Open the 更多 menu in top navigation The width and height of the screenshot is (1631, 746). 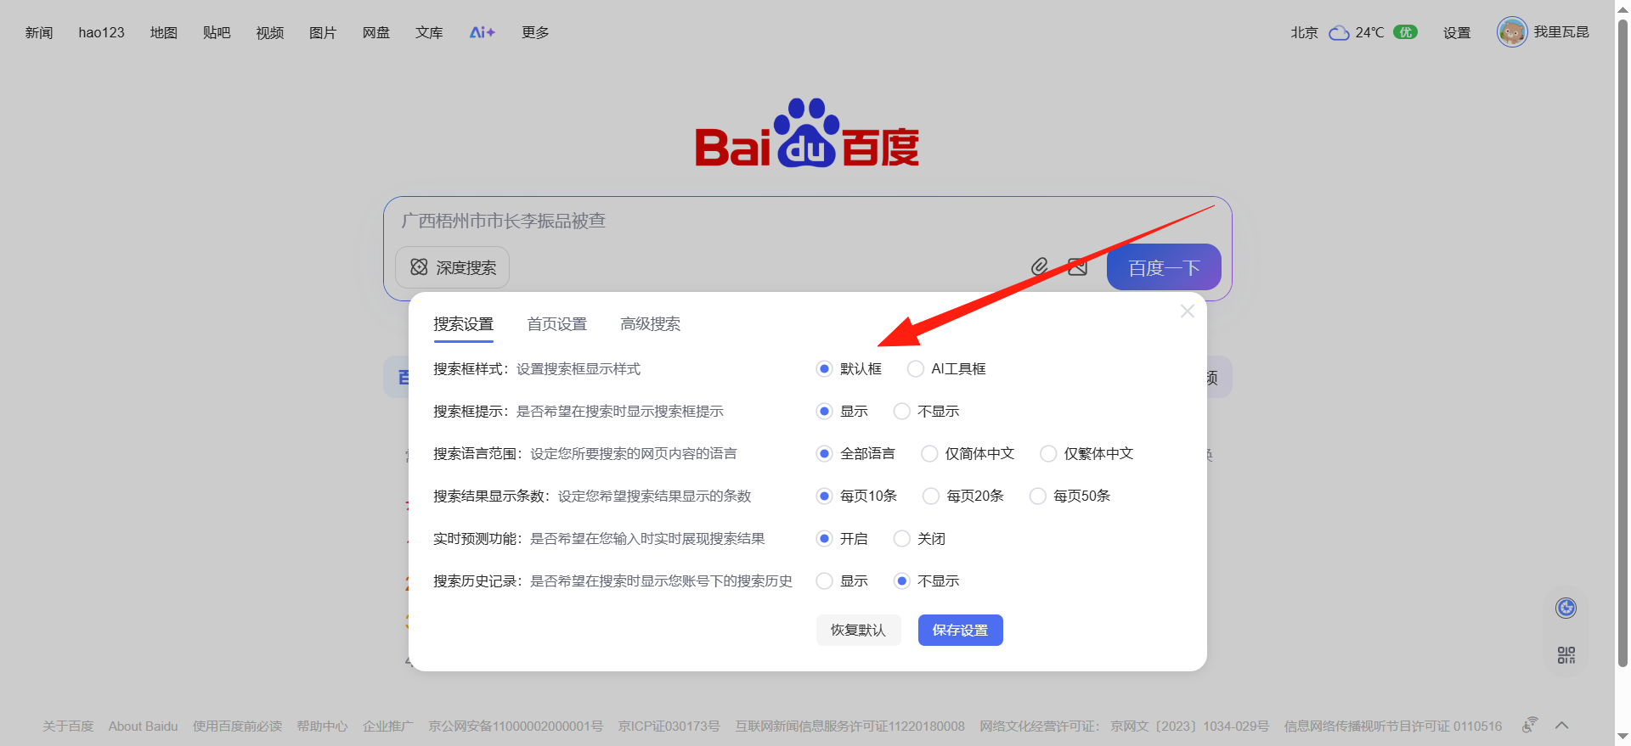(535, 32)
